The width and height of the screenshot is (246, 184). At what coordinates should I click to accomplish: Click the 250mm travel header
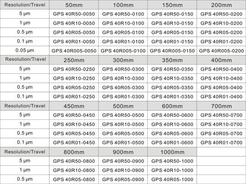coord(74,60)
